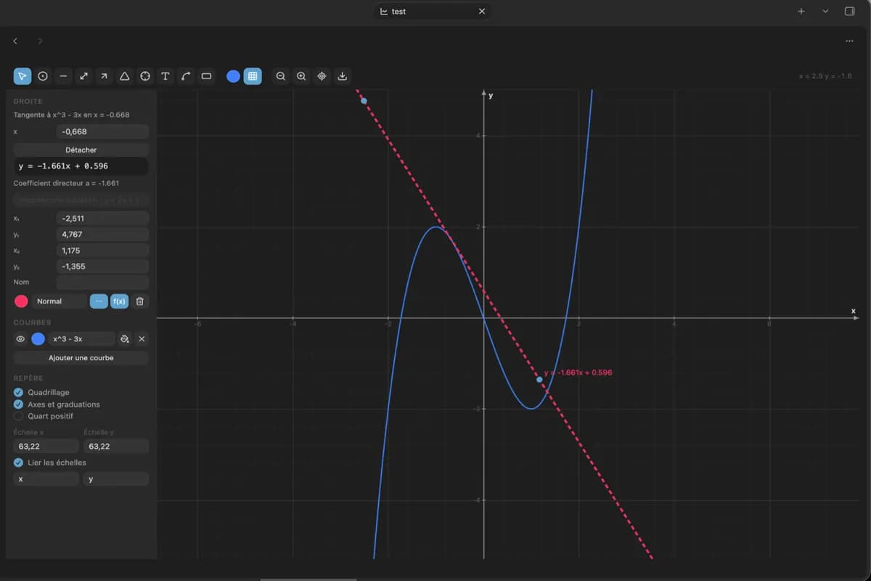This screenshot has height=581, width=871.
Task: Go forward with the right chevron
Action: [x=40, y=41]
